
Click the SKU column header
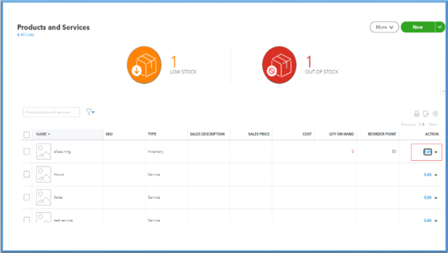point(109,134)
